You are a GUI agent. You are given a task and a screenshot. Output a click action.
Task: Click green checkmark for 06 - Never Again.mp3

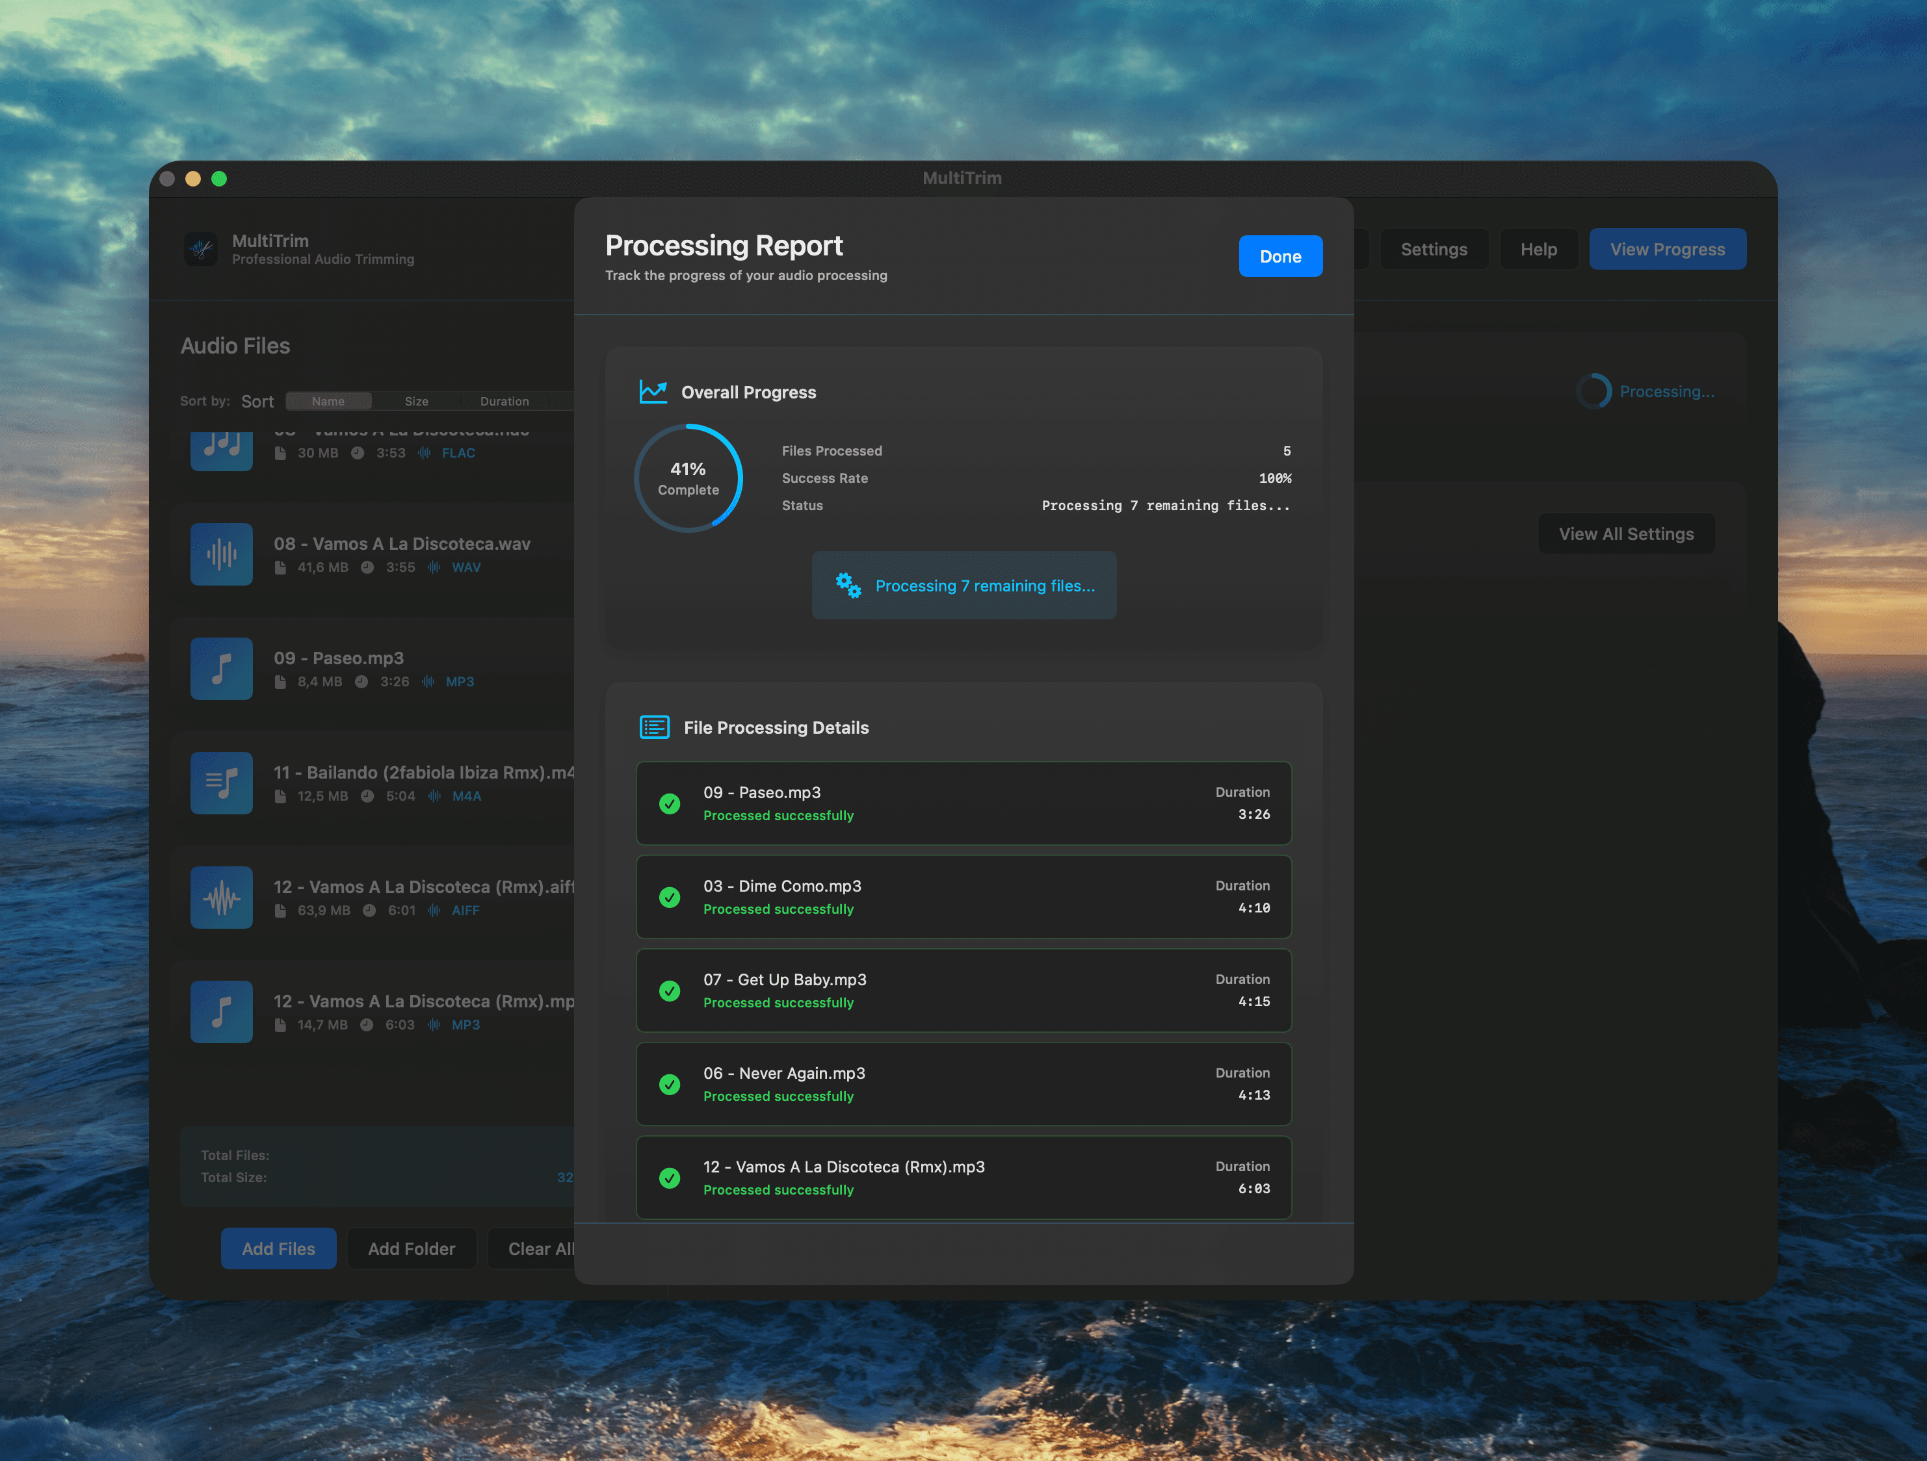point(669,1084)
